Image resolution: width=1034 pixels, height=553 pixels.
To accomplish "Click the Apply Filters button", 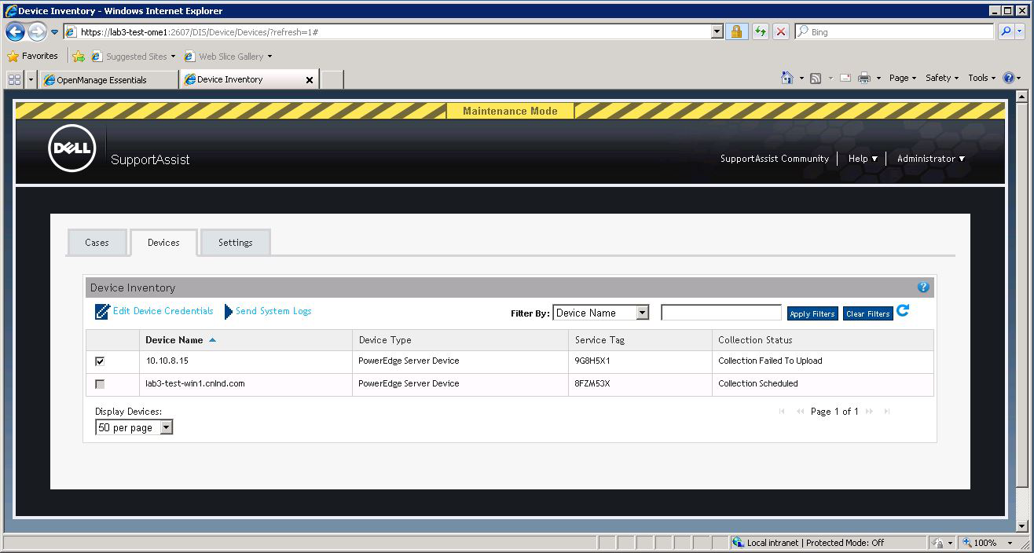I will coord(812,313).
